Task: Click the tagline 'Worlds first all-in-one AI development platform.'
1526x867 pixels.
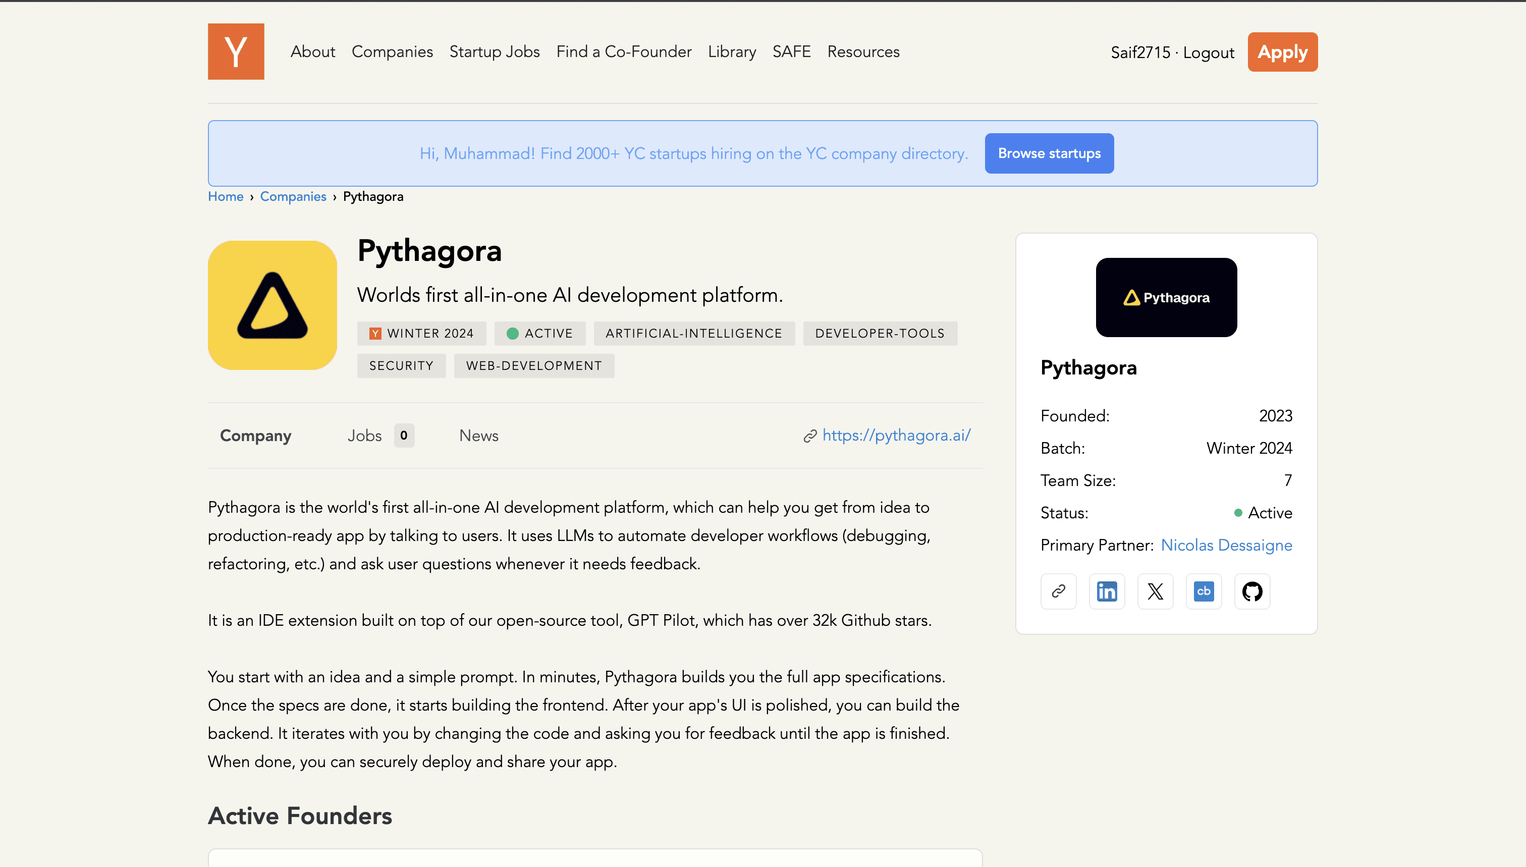Action: (x=570, y=295)
